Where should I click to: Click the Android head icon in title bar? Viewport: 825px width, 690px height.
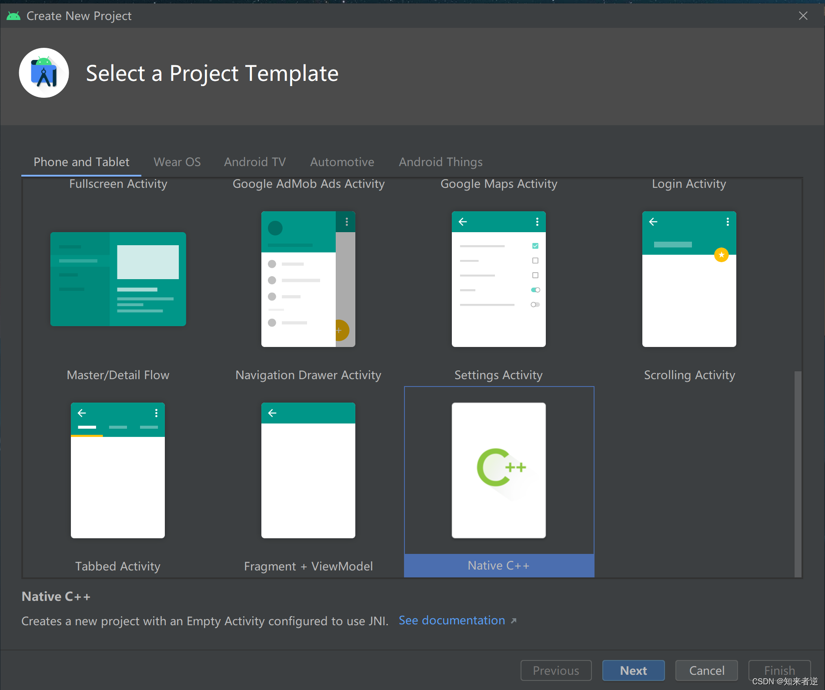13,16
